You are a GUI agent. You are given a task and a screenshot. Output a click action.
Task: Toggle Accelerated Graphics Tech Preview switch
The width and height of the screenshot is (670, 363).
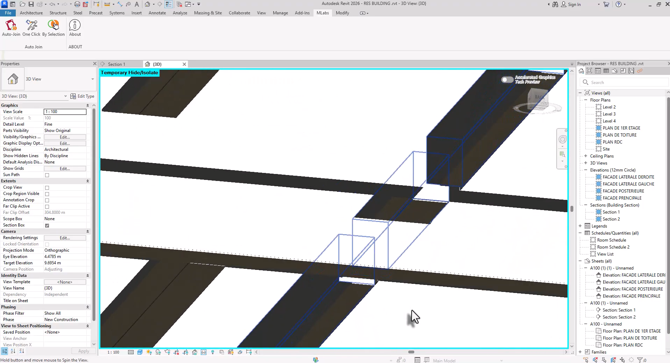pos(507,79)
